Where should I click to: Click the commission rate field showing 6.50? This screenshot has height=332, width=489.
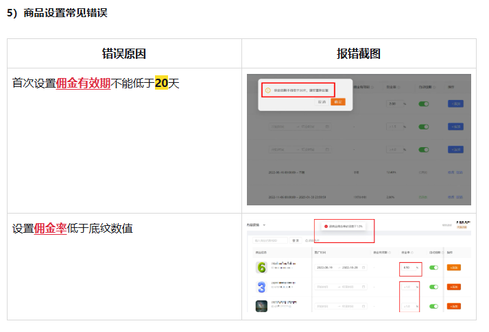click(409, 268)
